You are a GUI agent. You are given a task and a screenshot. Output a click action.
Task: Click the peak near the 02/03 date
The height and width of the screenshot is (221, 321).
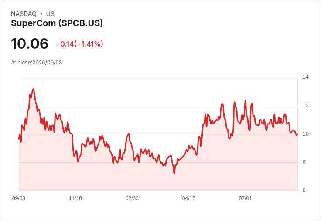pyautogui.click(x=129, y=134)
